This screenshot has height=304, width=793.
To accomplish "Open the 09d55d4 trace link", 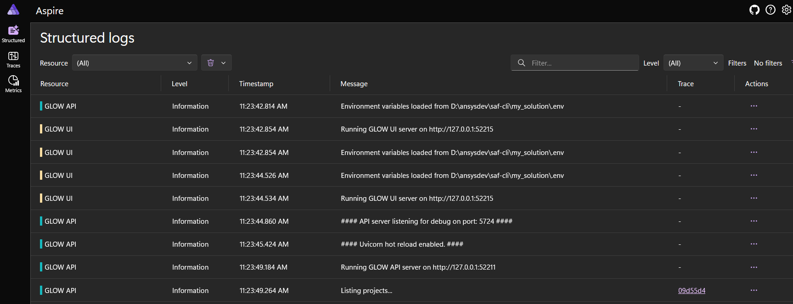I will pyautogui.click(x=692, y=290).
